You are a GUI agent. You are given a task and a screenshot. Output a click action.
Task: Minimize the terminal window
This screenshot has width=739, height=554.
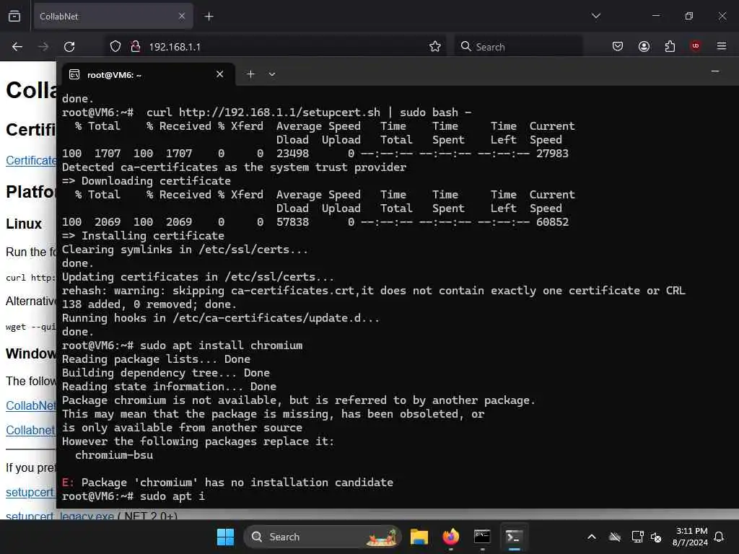715,71
